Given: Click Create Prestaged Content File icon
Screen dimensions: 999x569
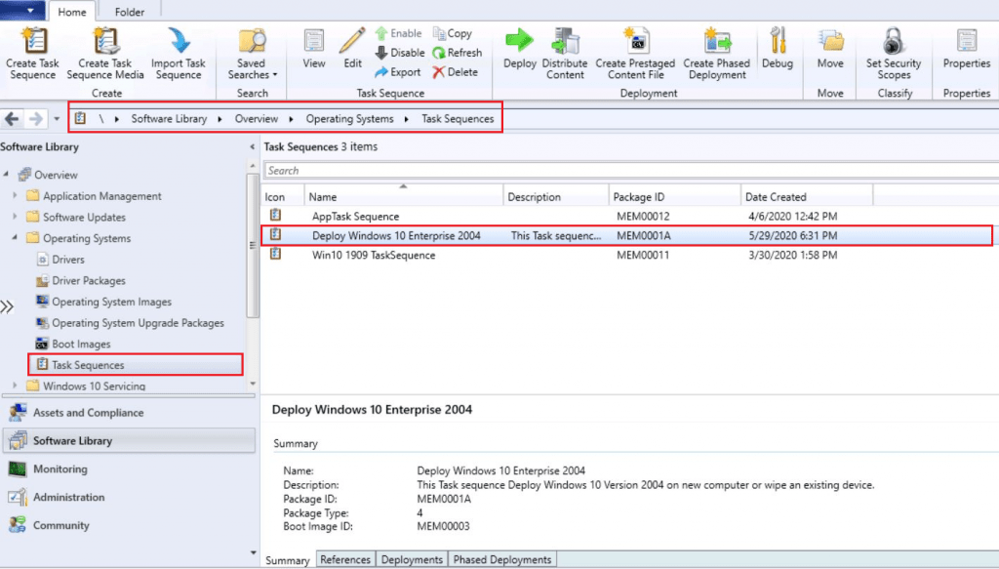Looking at the screenshot, I should (635, 41).
